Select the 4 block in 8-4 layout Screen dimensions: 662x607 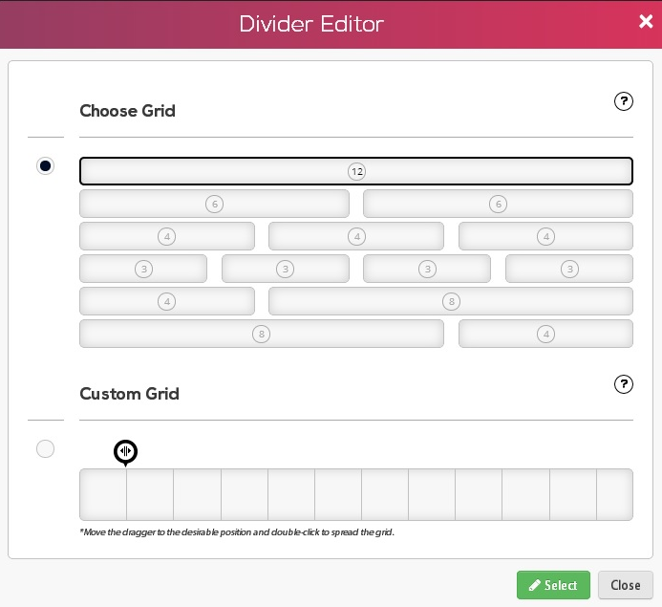tap(545, 334)
